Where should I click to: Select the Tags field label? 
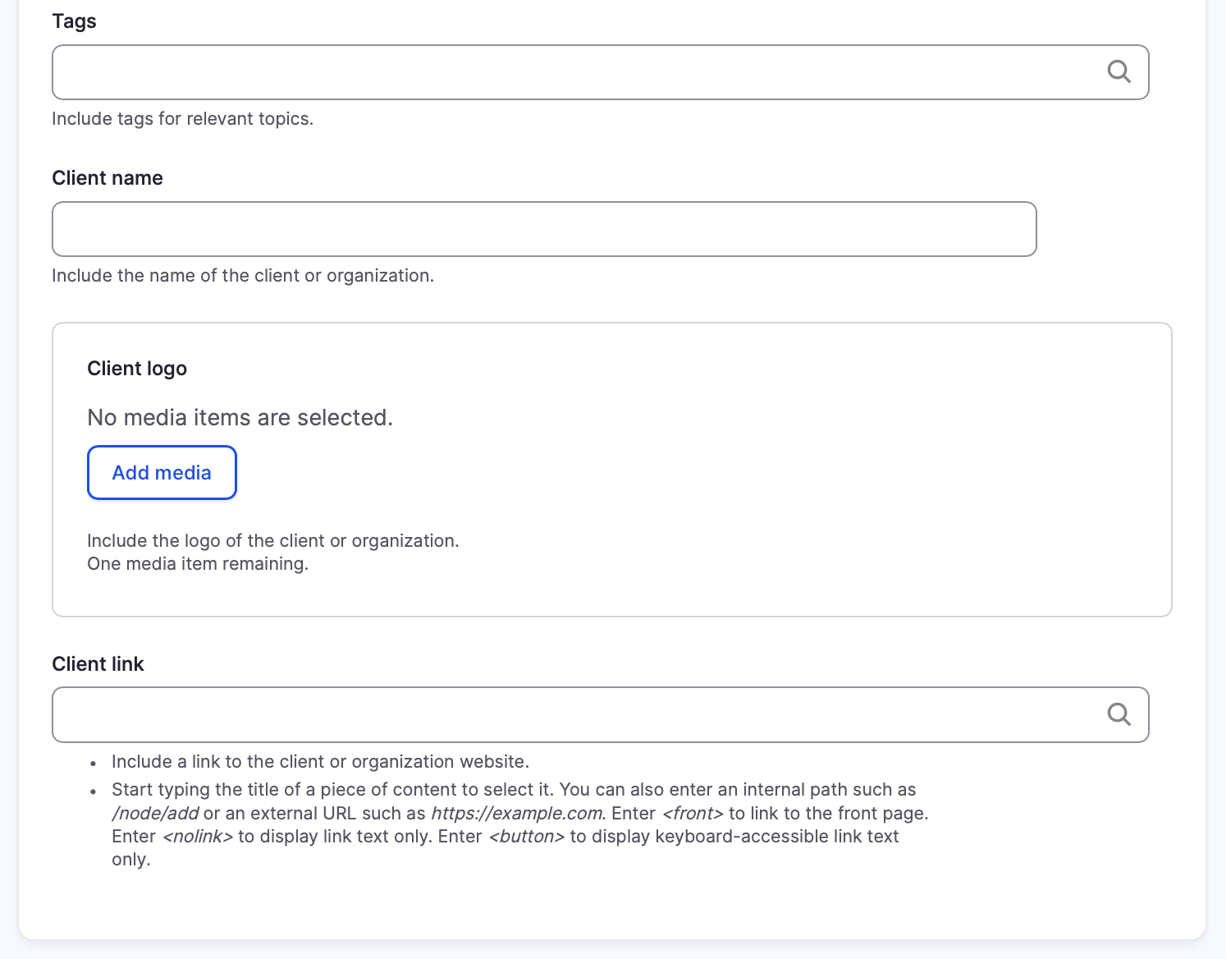[x=74, y=21]
